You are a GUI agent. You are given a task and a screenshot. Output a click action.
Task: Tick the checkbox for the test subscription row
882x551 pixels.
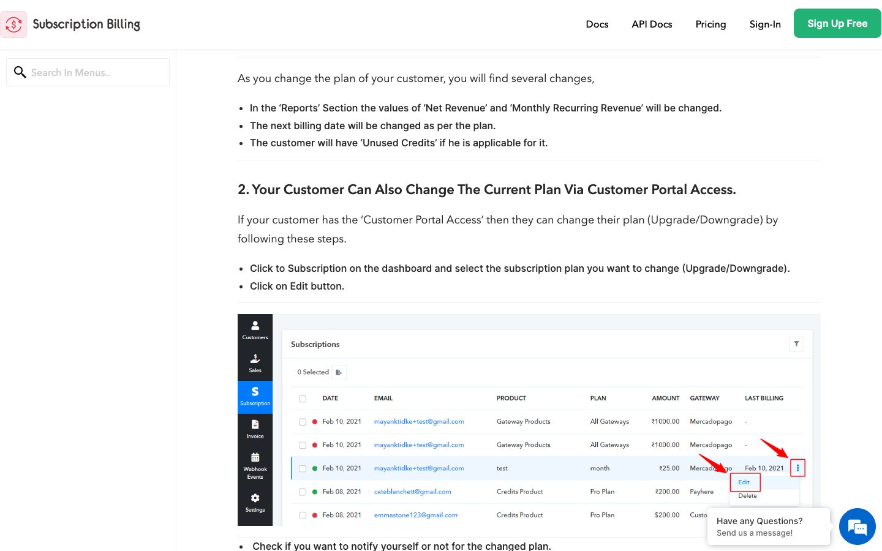click(x=303, y=468)
